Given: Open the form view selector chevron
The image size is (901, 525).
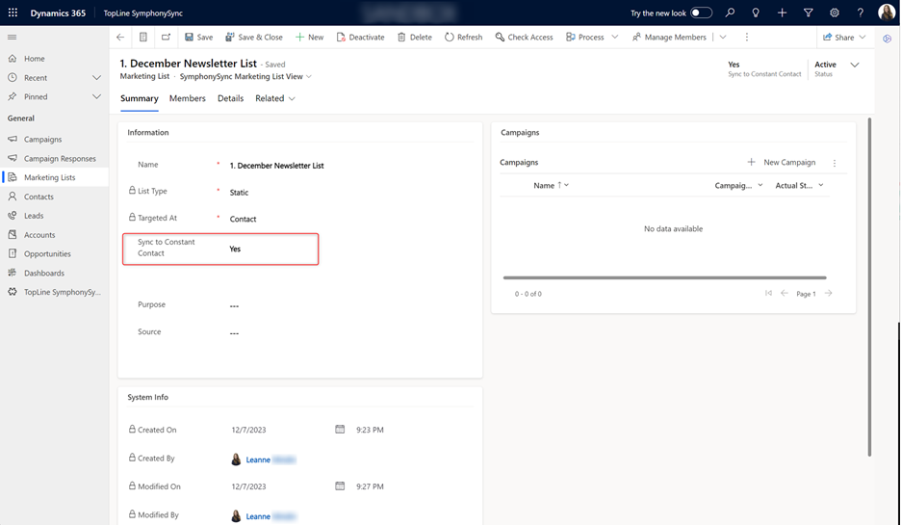Looking at the screenshot, I should [309, 76].
